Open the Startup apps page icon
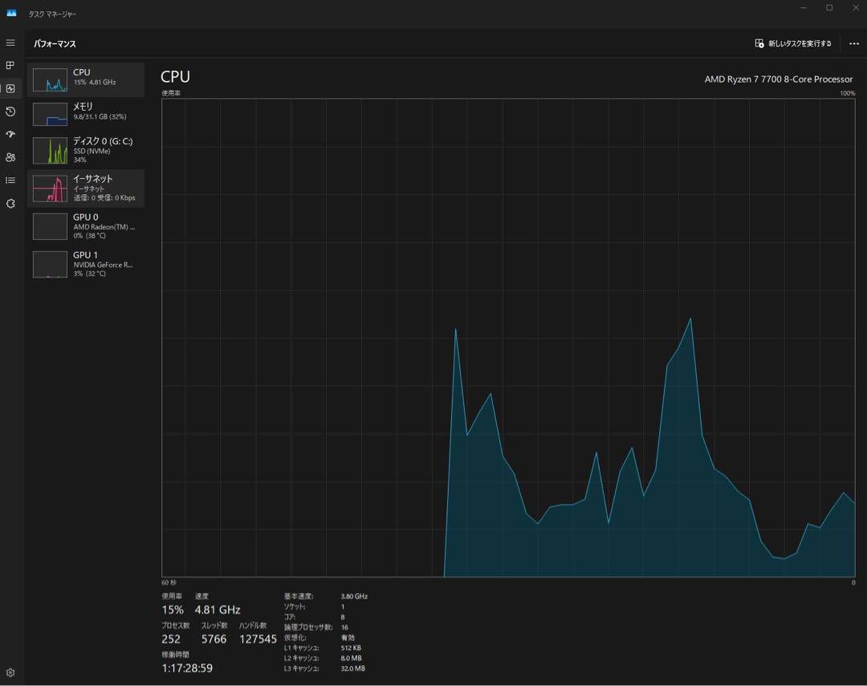This screenshot has height=686, width=867. pyautogui.click(x=10, y=134)
